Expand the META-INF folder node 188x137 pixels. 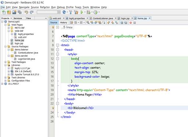point(9,28)
